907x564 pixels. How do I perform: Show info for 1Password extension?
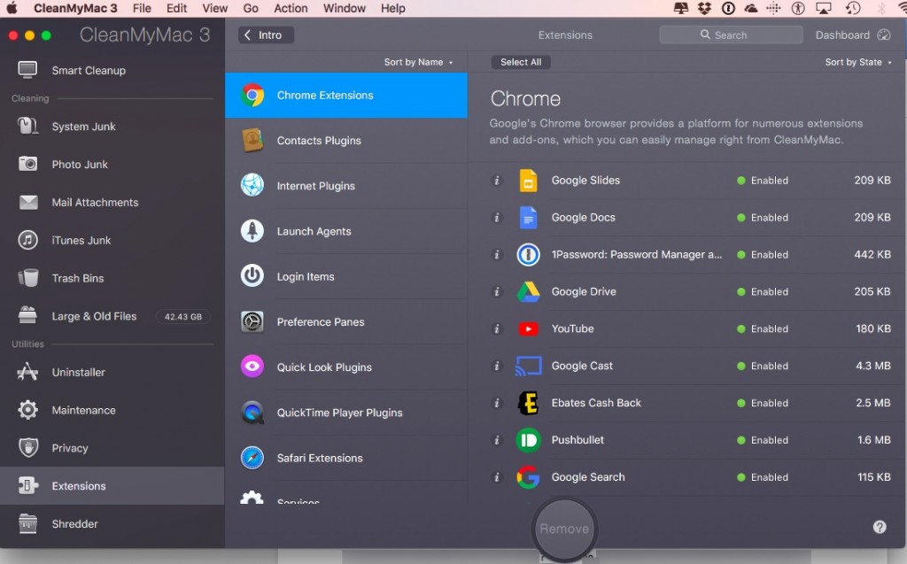pyautogui.click(x=496, y=254)
